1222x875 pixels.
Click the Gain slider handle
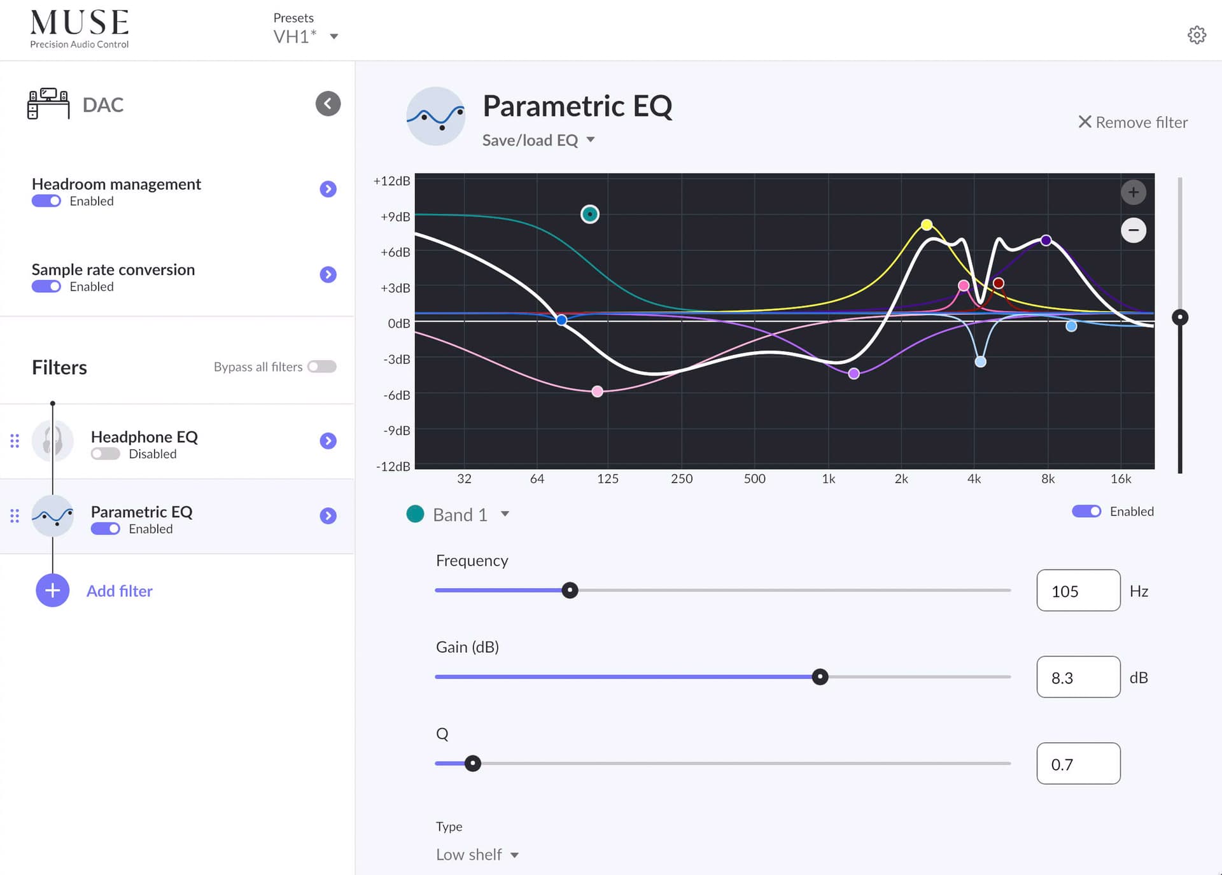coord(820,676)
